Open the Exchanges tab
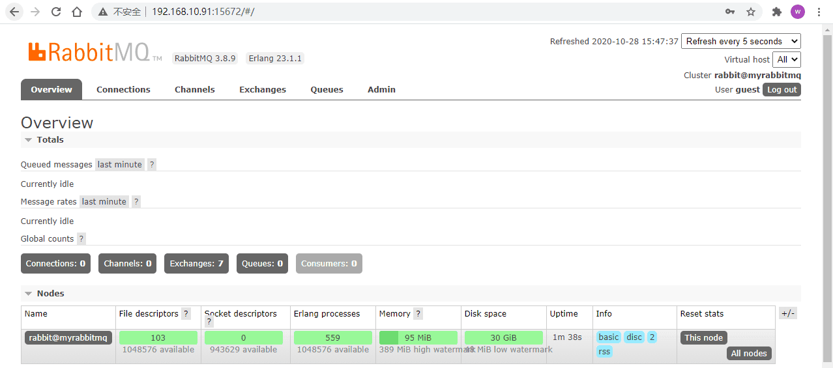This screenshot has height=368, width=833. click(x=263, y=90)
